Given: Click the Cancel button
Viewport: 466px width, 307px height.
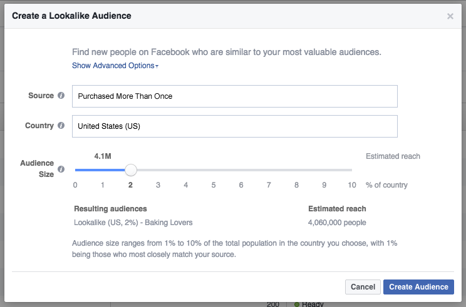Looking at the screenshot, I should point(363,287).
